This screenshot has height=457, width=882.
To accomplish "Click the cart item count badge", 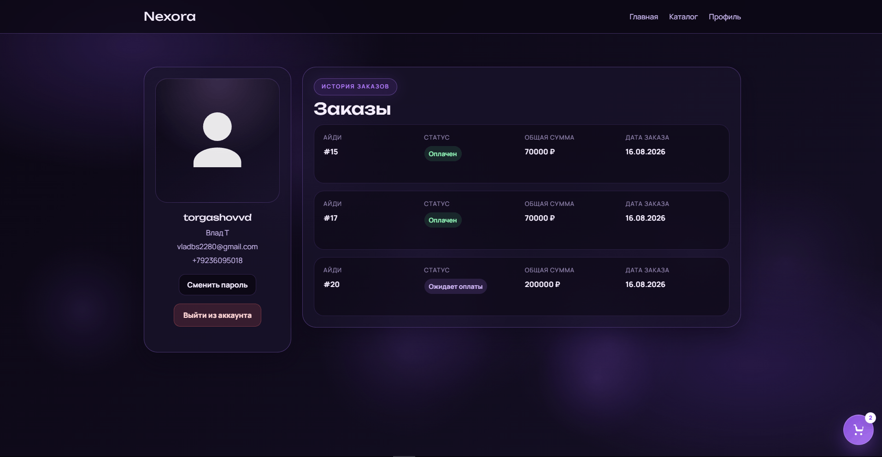I will (x=870, y=418).
